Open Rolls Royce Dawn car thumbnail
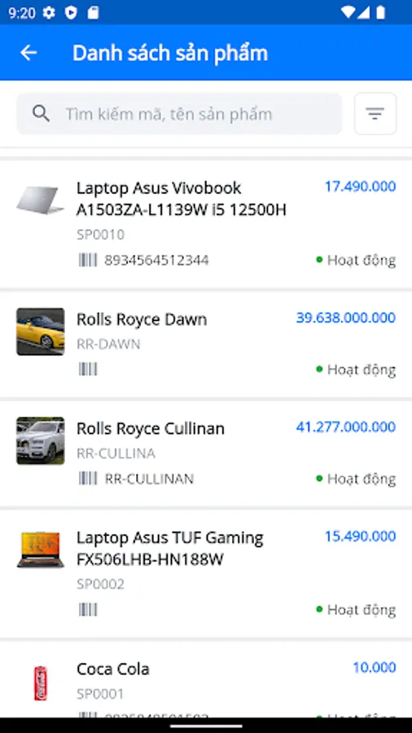Viewport: 412px width, 733px height. coord(41,331)
